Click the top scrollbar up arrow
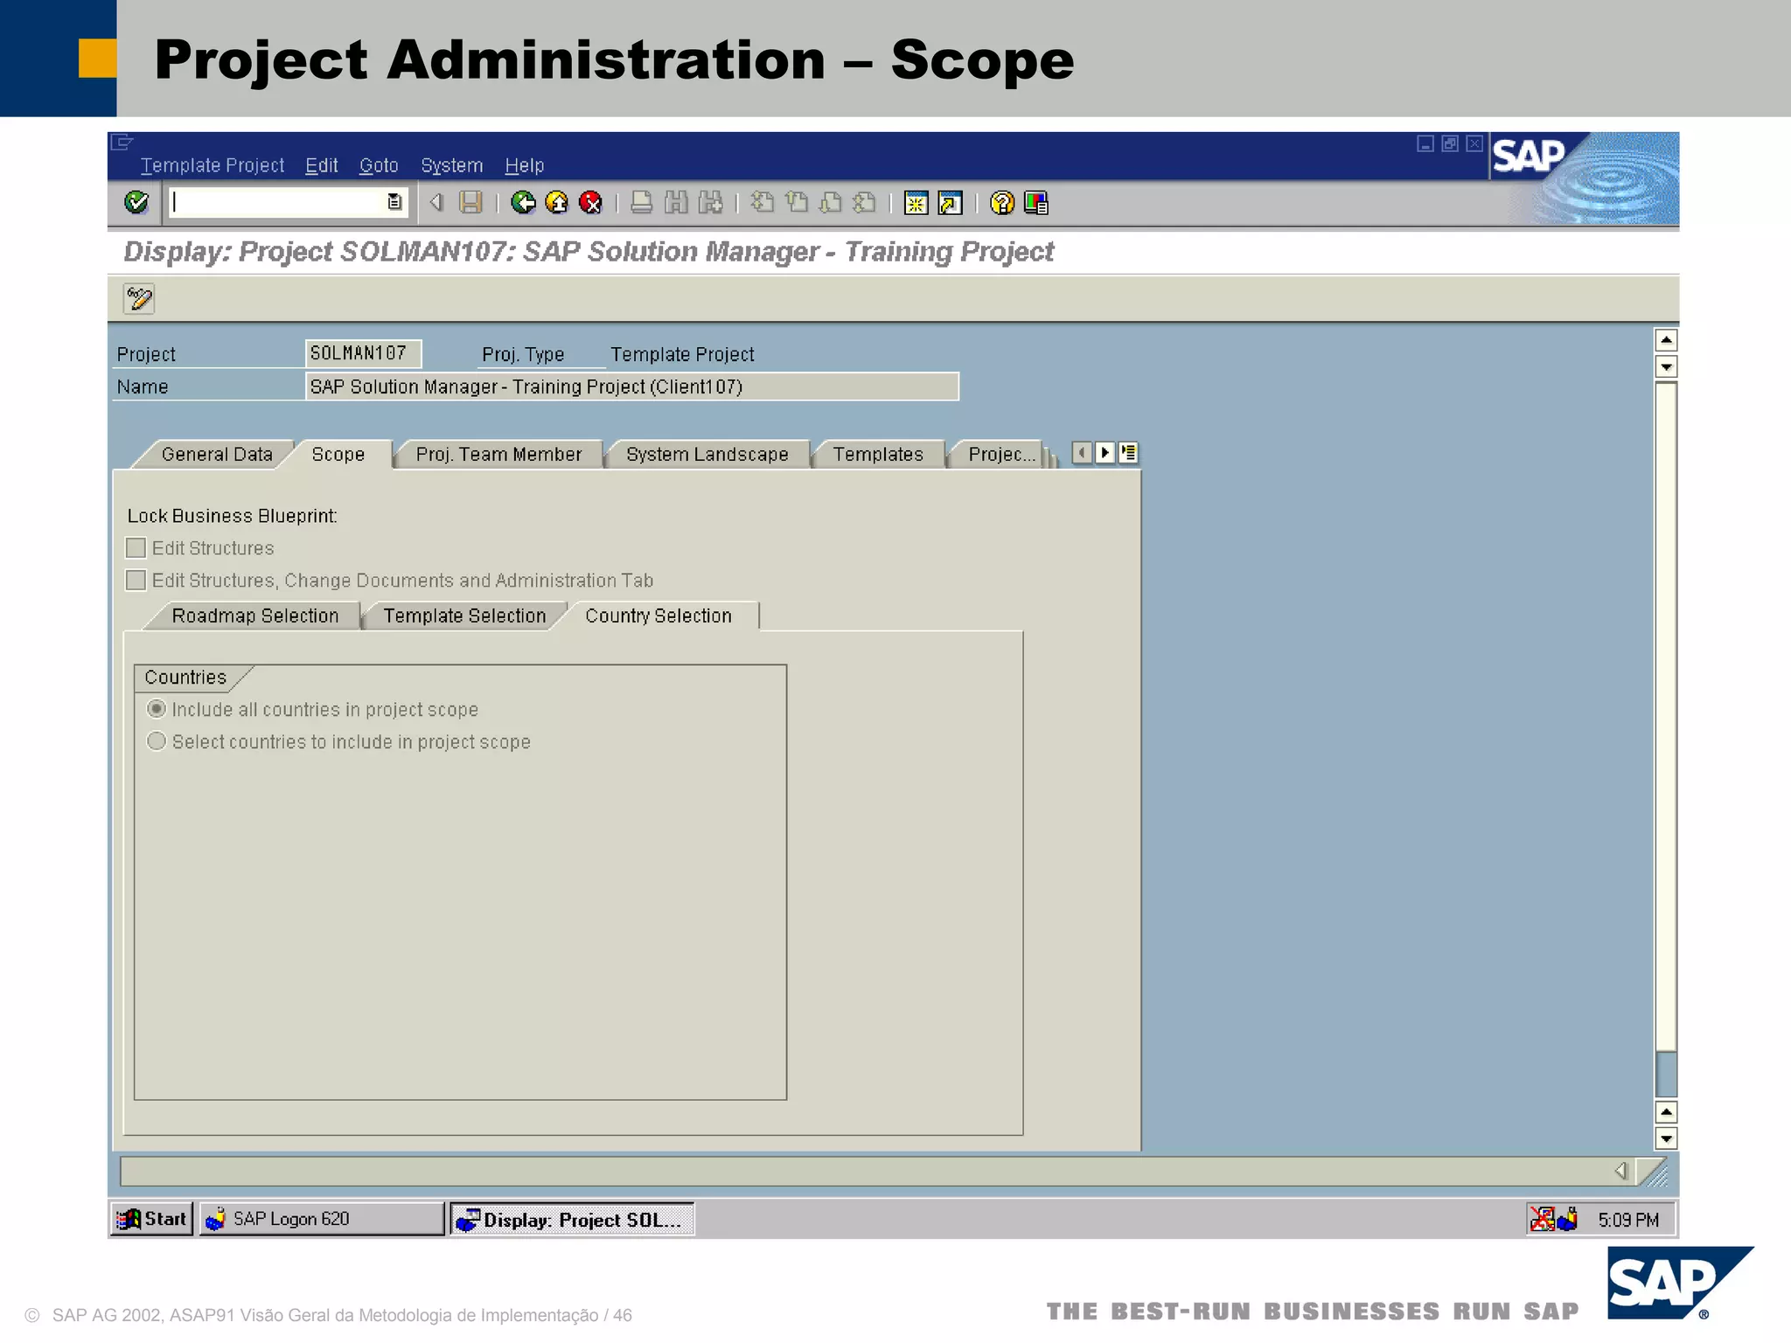The image size is (1791, 1343). coord(1666,340)
